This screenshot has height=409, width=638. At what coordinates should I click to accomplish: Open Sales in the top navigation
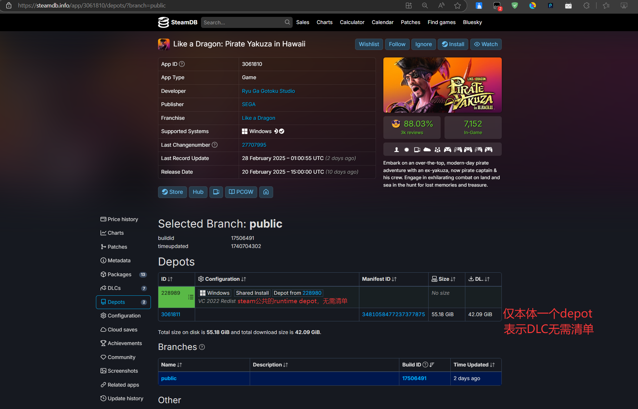(303, 22)
